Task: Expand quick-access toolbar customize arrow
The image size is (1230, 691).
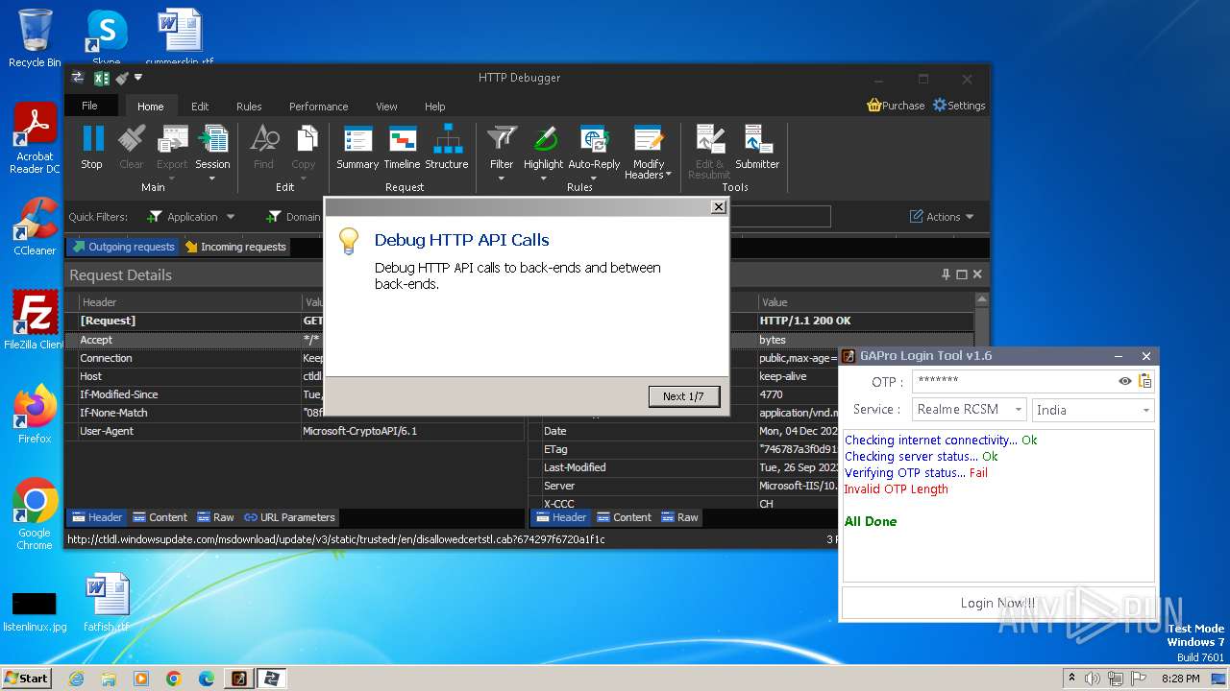Action: (x=138, y=78)
